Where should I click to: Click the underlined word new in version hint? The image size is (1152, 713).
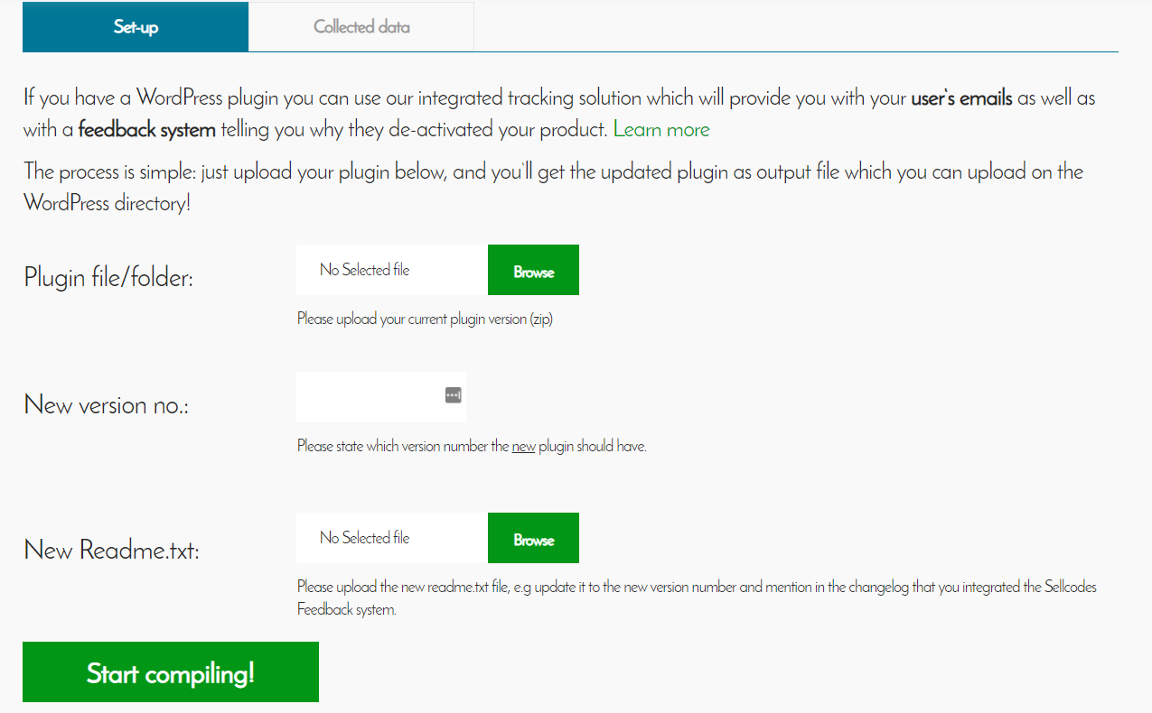click(523, 446)
